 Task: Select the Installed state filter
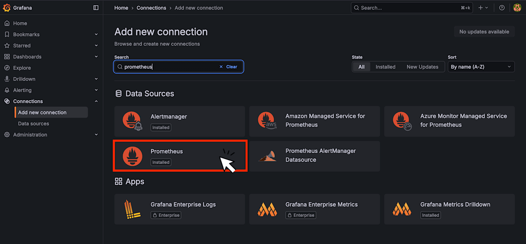click(385, 67)
